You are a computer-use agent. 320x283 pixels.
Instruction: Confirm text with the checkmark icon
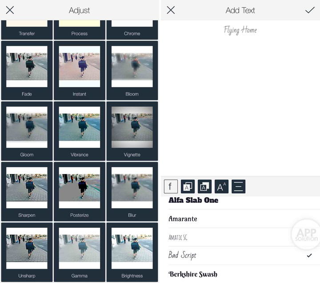tap(310, 10)
